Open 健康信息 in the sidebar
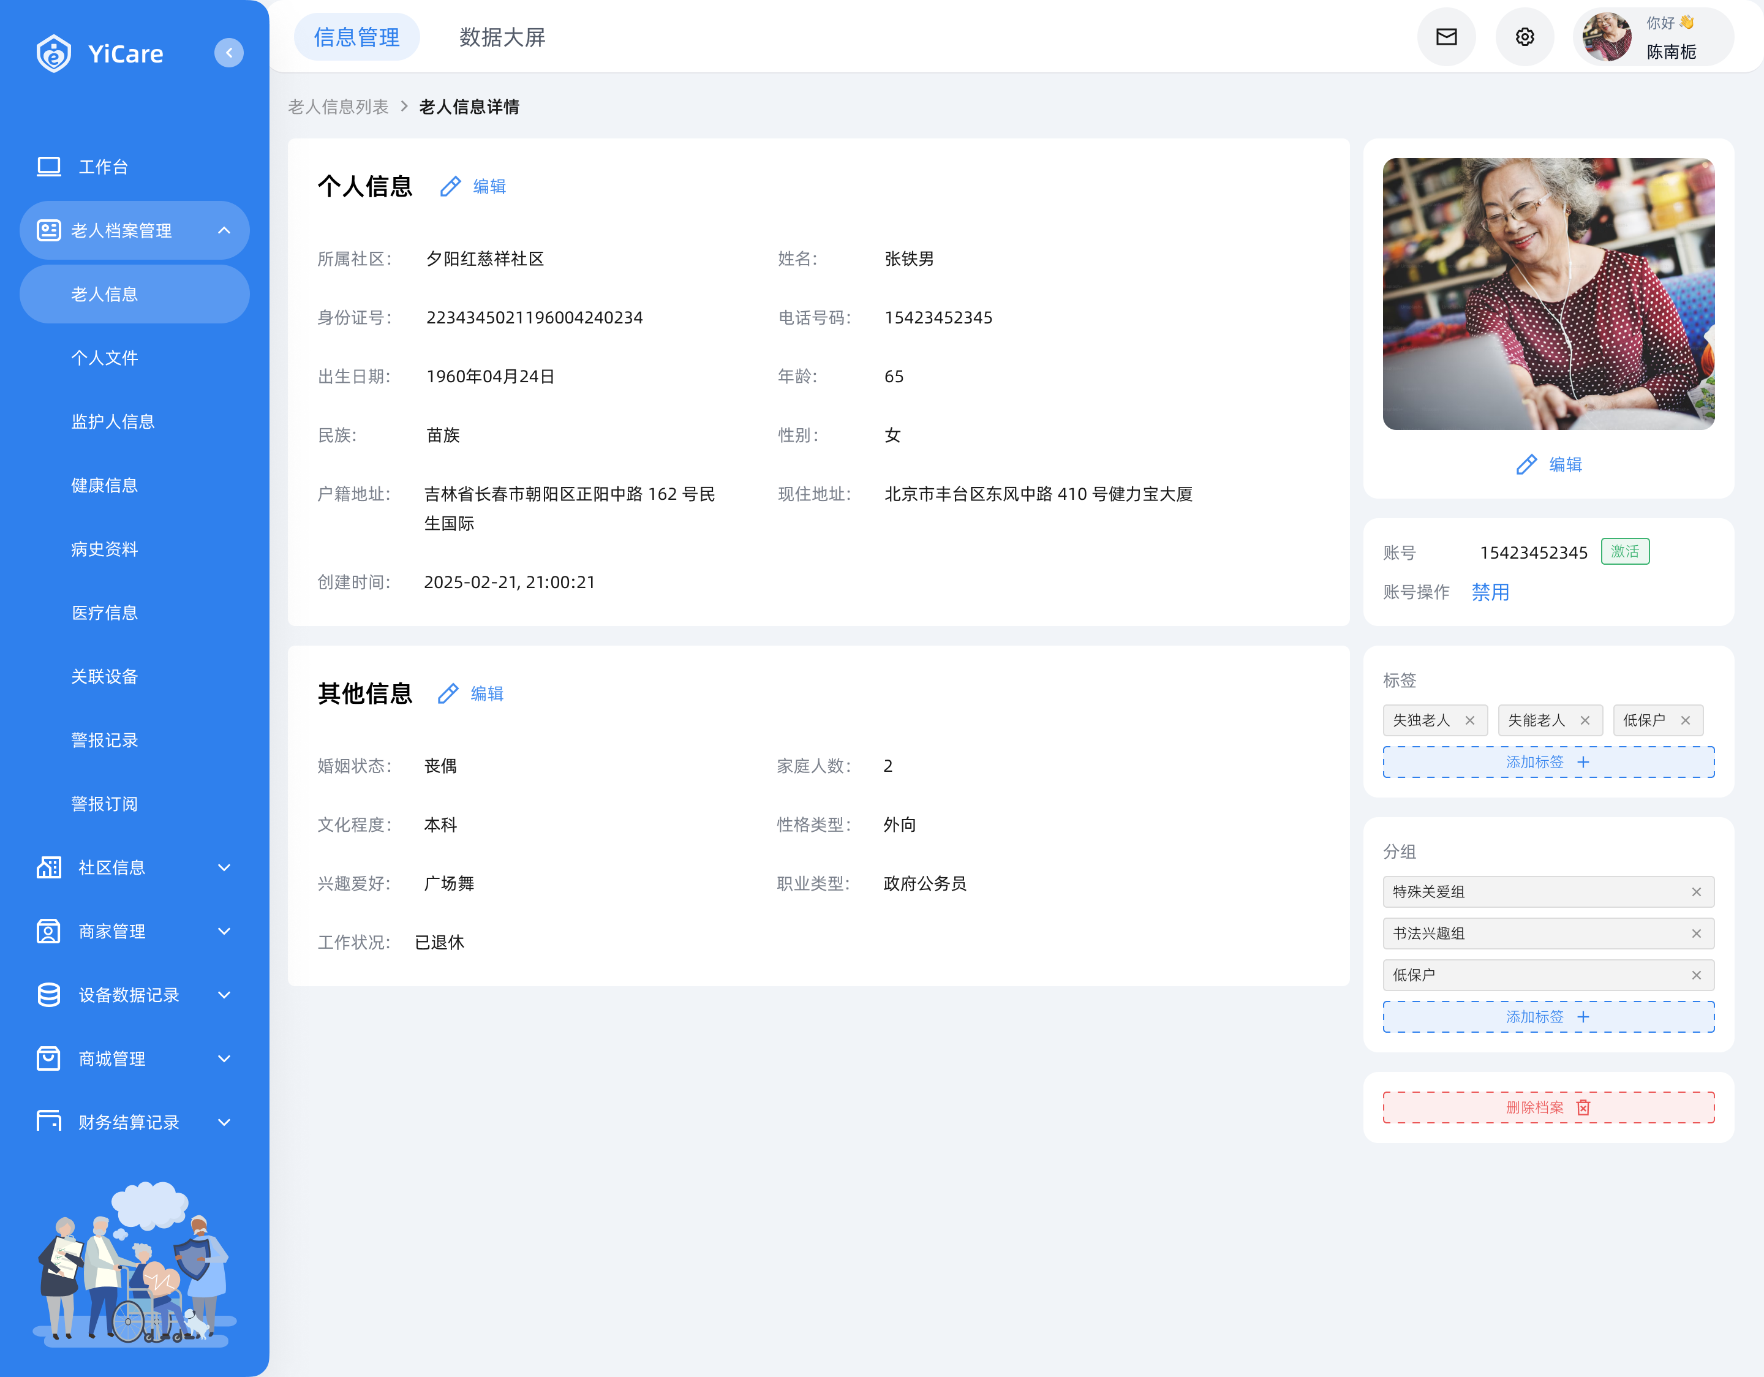The image size is (1764, 1377). point(104,485)
